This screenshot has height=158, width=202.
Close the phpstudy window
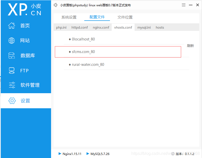[x=197, y=5]
